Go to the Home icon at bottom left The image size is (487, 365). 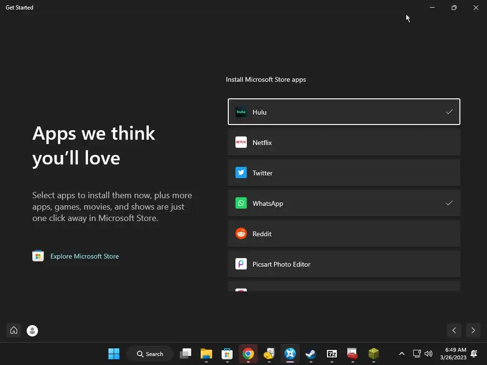point(14,330)
